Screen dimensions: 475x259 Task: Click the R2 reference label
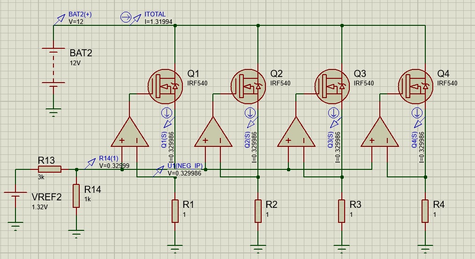coord(271,205)
